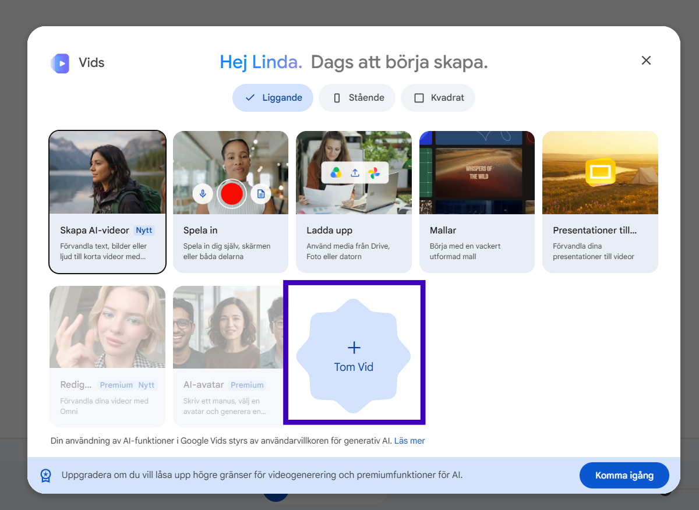Click the Redigera Premium Nytt card
The height and width of the screenshot is (510, 699).
click(x=107, y=356)
